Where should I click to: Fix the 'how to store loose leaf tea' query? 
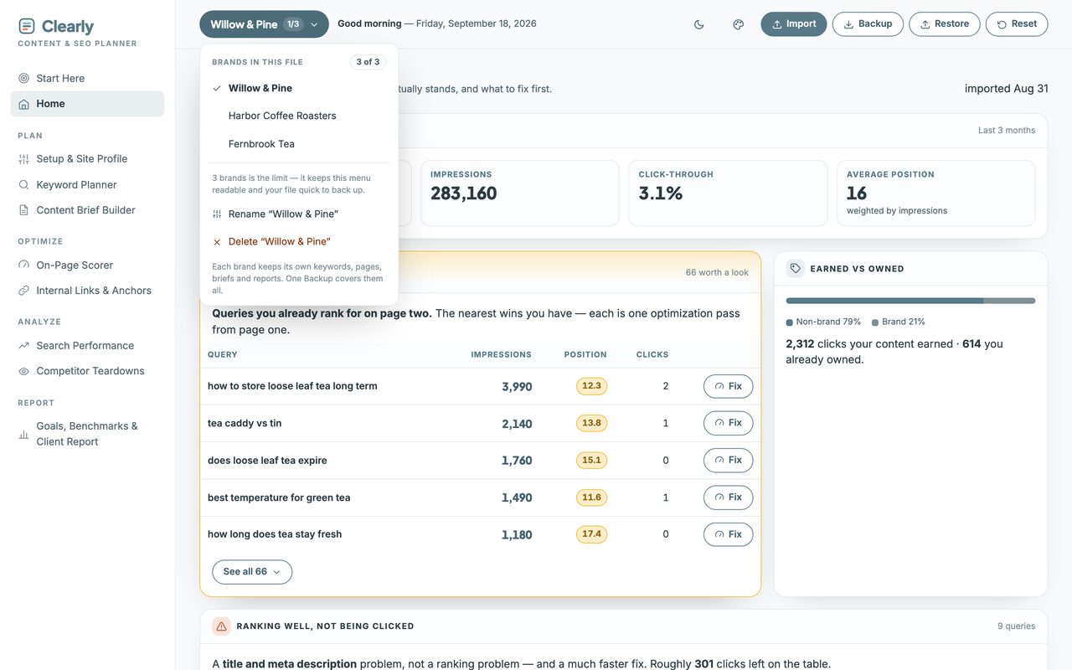pos(729,386)
